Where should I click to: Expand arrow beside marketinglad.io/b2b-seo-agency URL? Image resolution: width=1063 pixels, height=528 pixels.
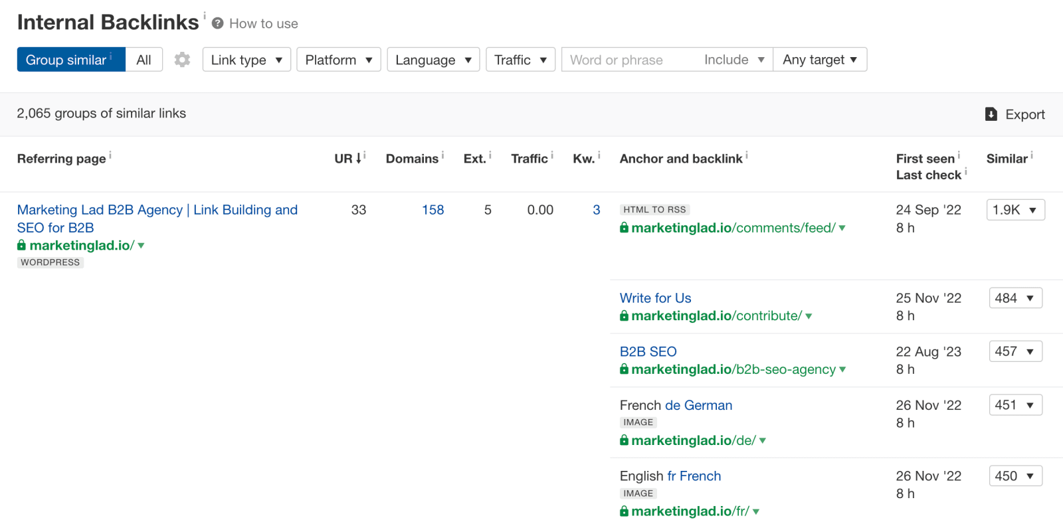[x=842, y=370]
